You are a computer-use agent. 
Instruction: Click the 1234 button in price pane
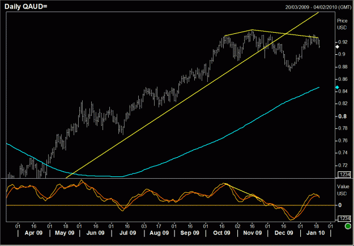(x=344, y=174)
